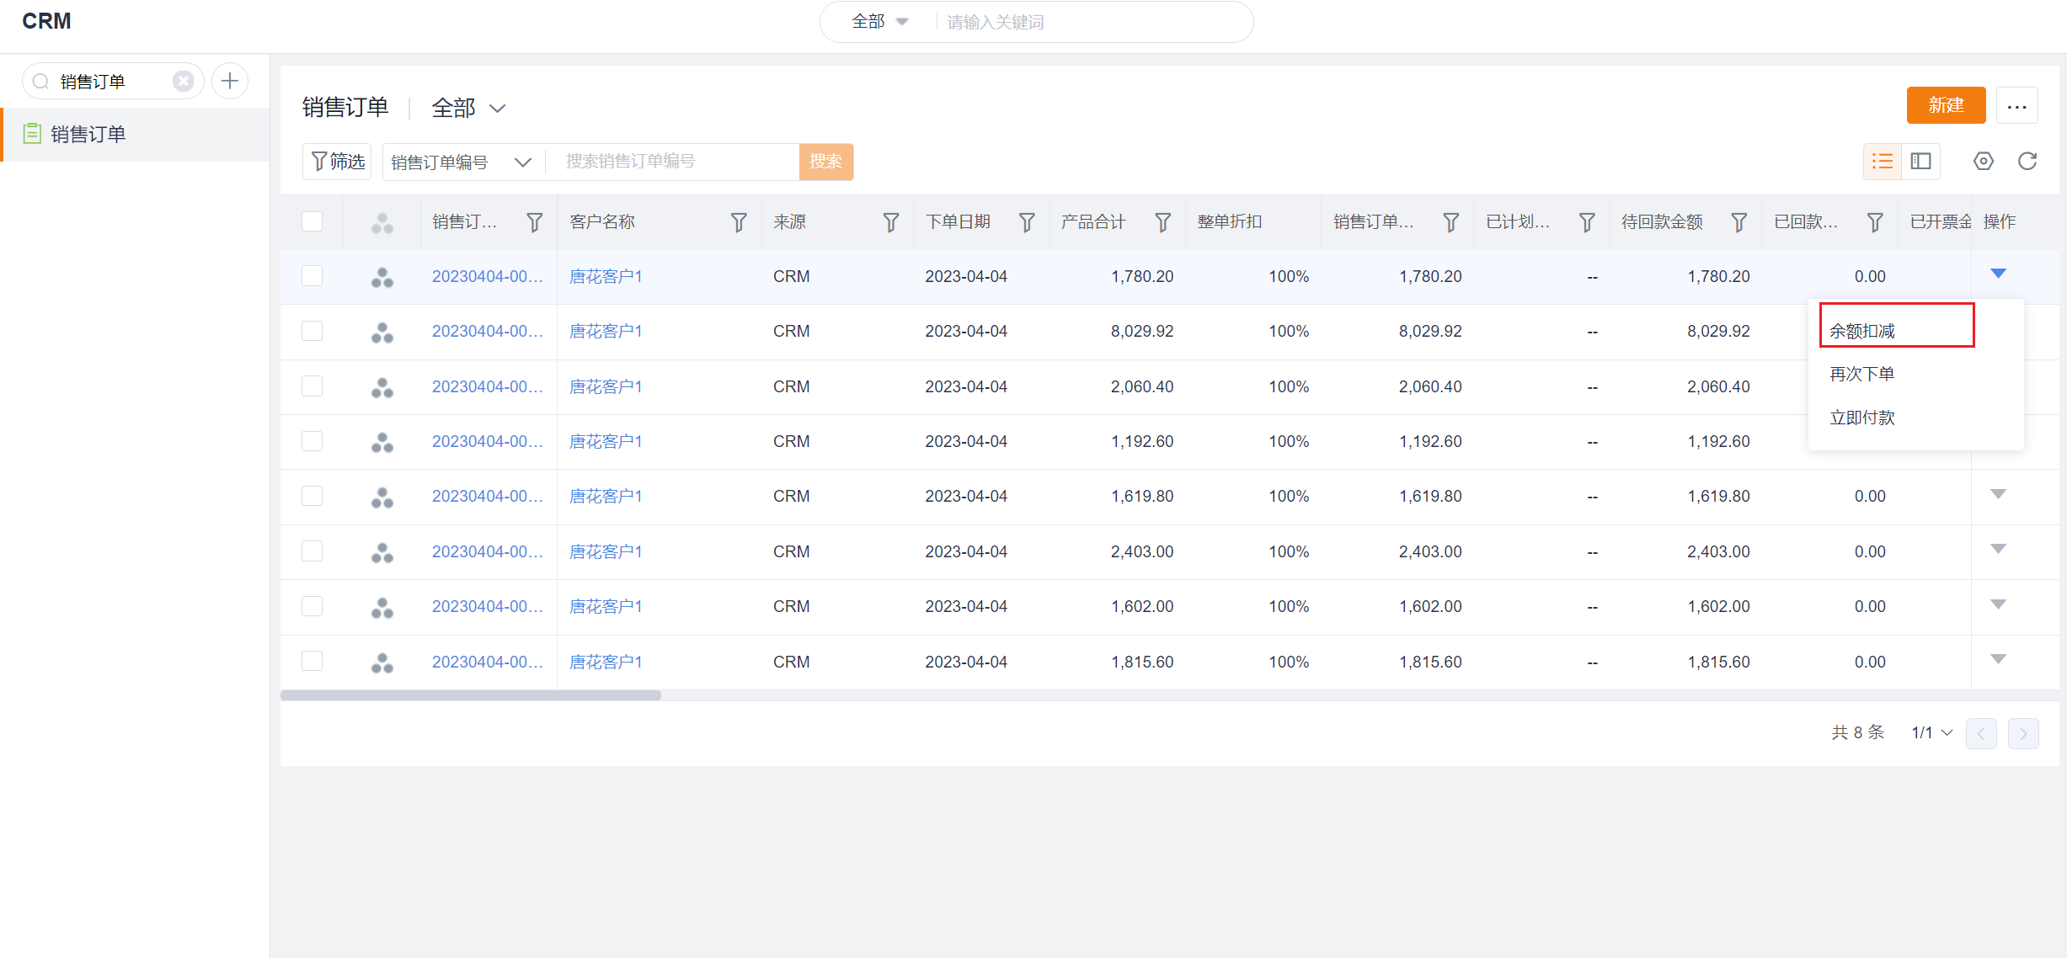Click team icon in the 2,403.00 row
This screenshot has width=2067, height=958.
click(x=382, y=553)
